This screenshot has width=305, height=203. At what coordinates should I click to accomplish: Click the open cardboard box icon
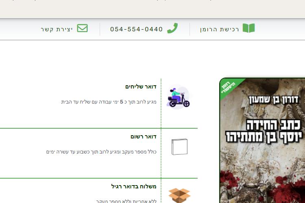[179, 195]
